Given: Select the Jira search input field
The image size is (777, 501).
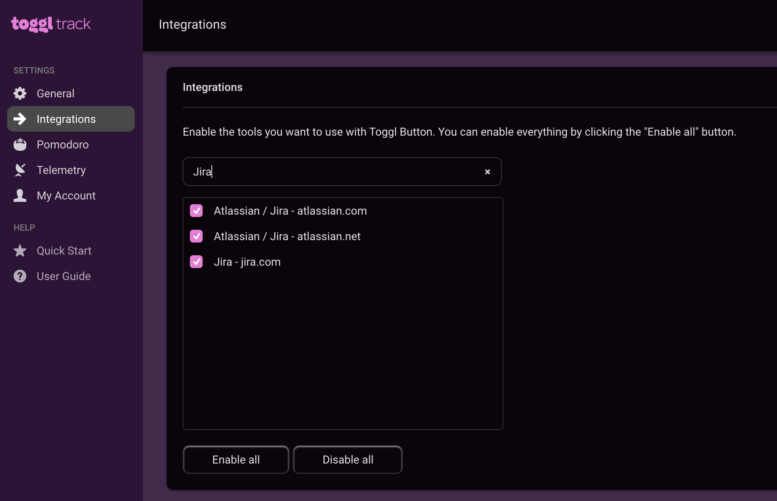Looking at the screenshot, I should point(342,172).
